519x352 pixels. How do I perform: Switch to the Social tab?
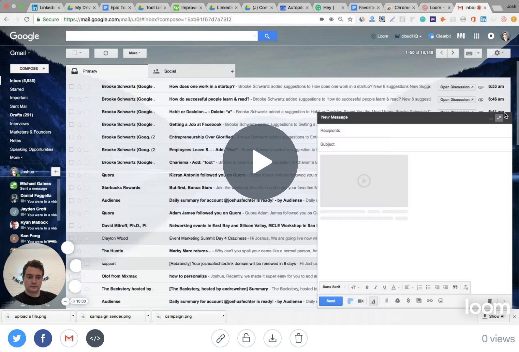189,71
